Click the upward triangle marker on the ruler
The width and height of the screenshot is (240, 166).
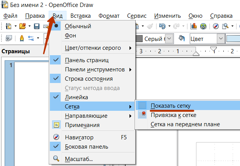(196, 54)
